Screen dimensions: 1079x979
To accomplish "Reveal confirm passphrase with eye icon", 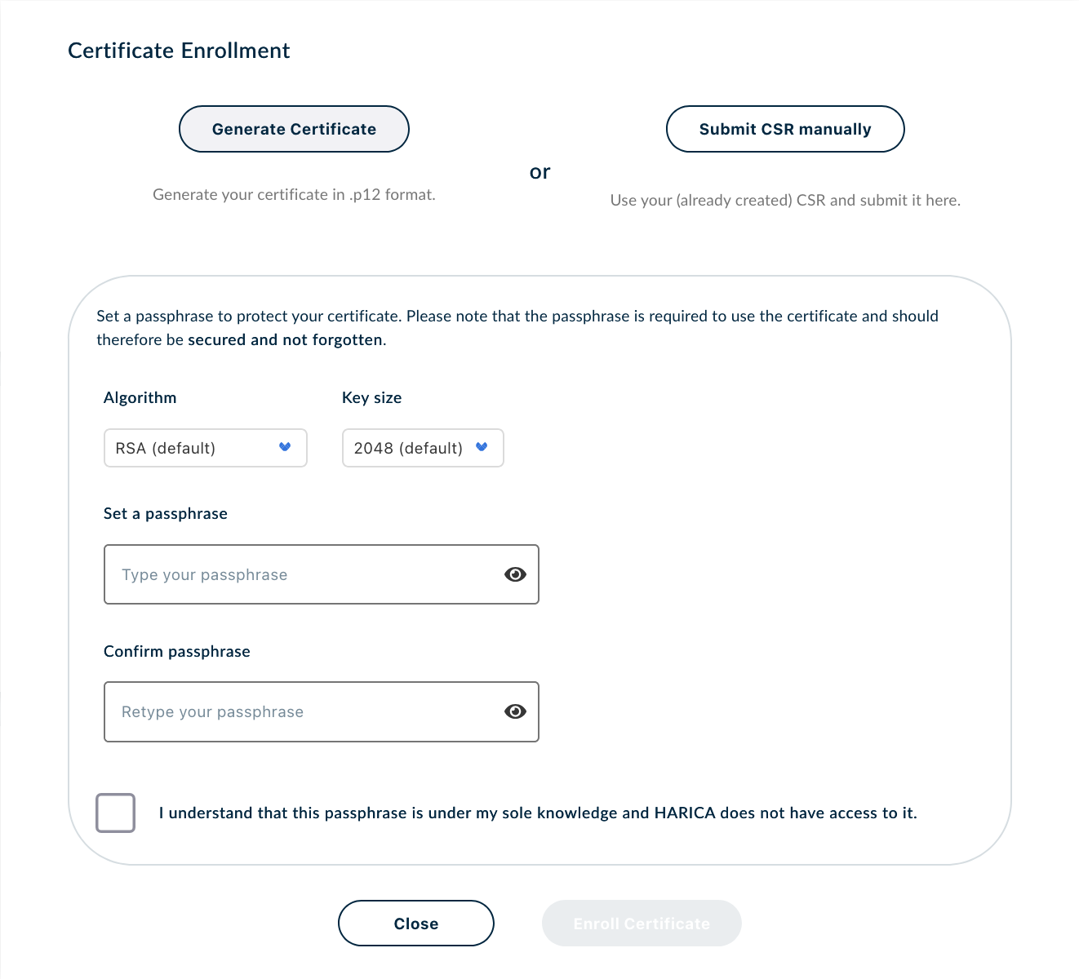I will pyautogui.click(x=515, y=711).
